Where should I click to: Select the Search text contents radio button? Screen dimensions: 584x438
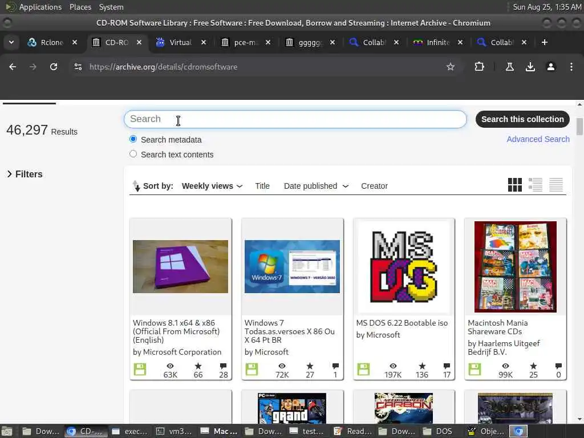coord(133,154)
